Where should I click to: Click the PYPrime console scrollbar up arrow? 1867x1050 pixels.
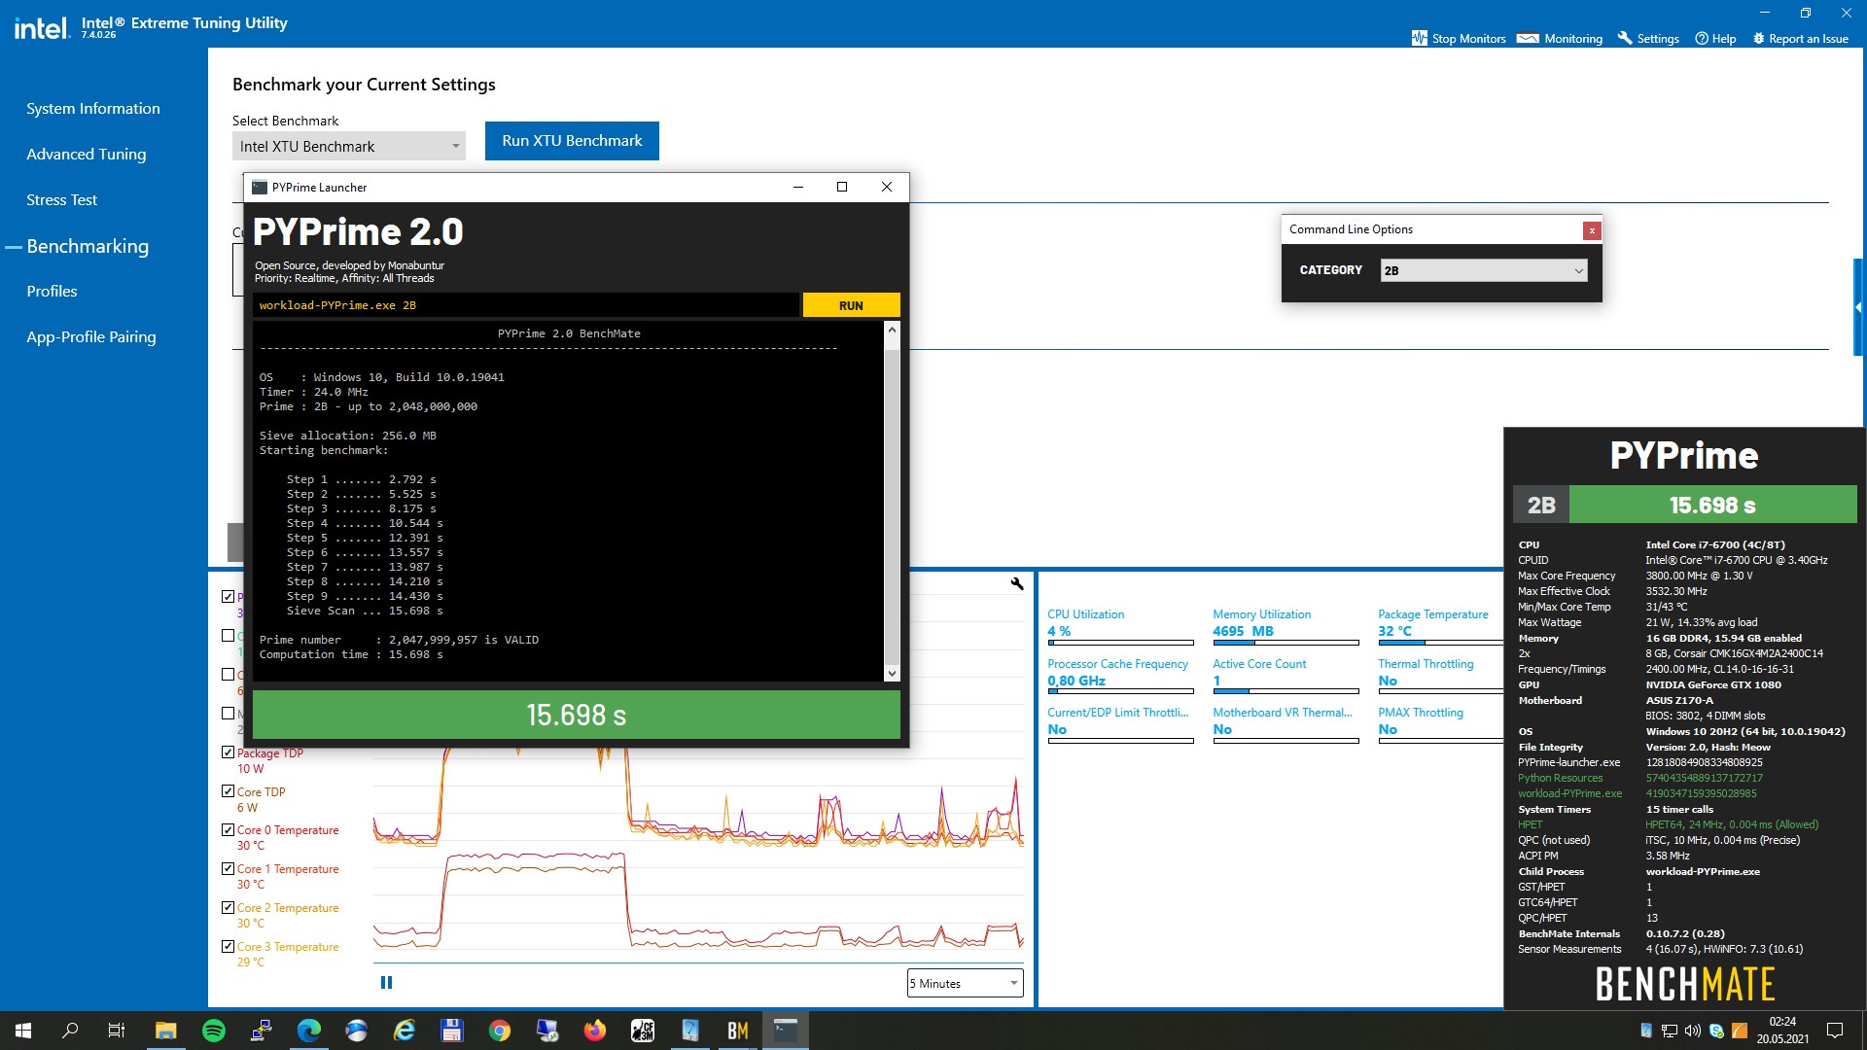click(x=892, y=331)
